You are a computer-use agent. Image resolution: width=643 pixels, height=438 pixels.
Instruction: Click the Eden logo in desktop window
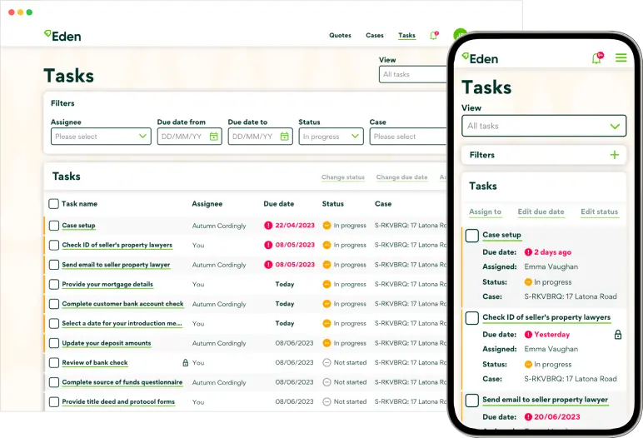62,36
